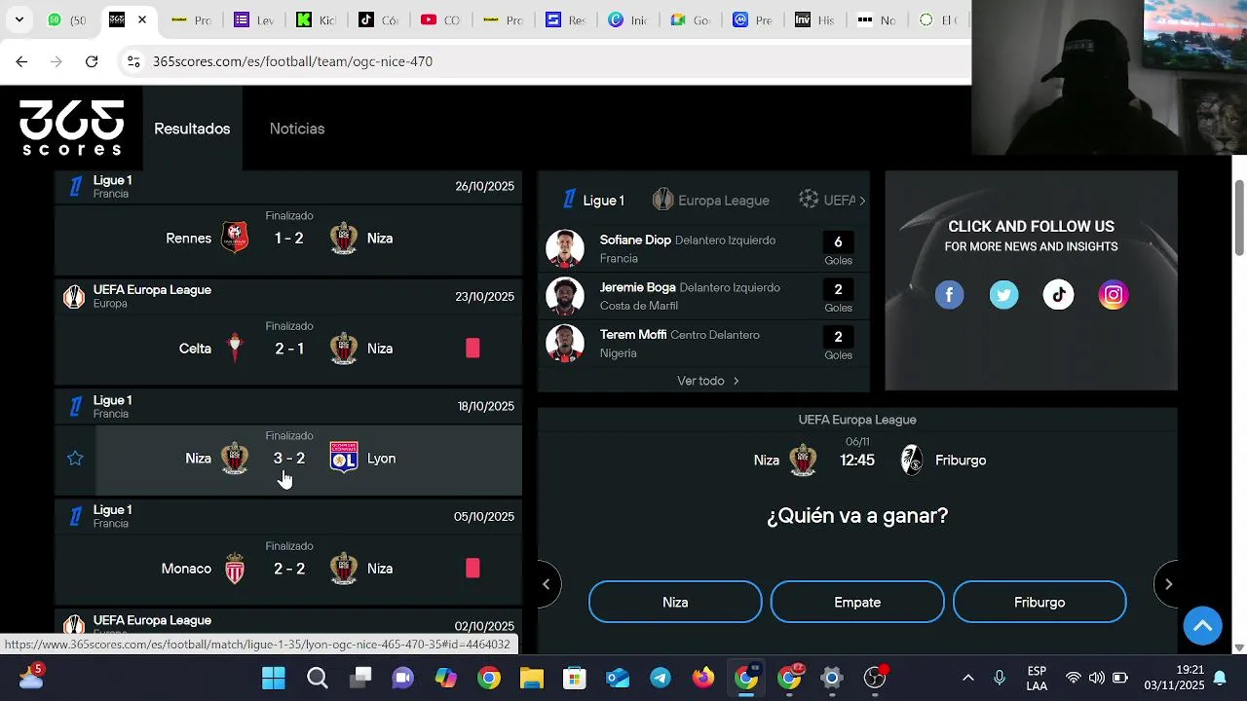This screenshot has height=701, width=1247.
Task: Click the Ligue 1 logo in the 26/10/2025 header
Action: (75, 187)
